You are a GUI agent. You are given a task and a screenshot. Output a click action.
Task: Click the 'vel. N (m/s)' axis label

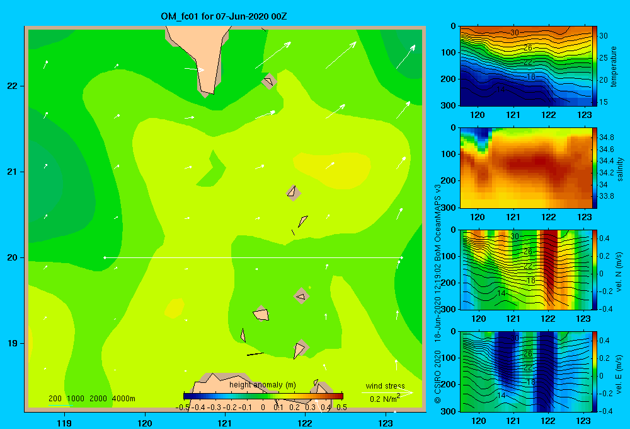click(x=619, y=272)
